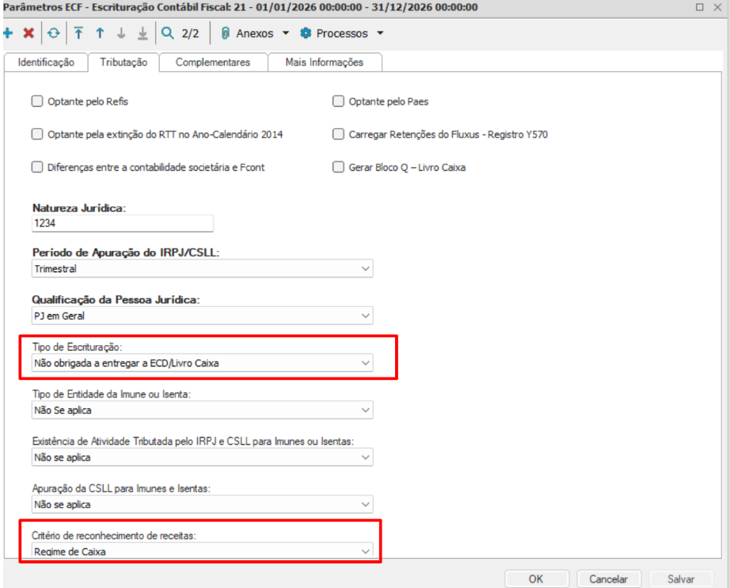The image size is (730, 588).
Task: Check Gerar Bloco Q – Livro Caixa
Action: click(338, 167)
